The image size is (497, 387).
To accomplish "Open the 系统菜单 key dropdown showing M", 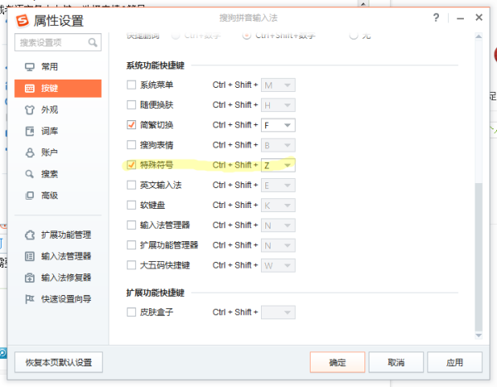I will tap(278, 85).
